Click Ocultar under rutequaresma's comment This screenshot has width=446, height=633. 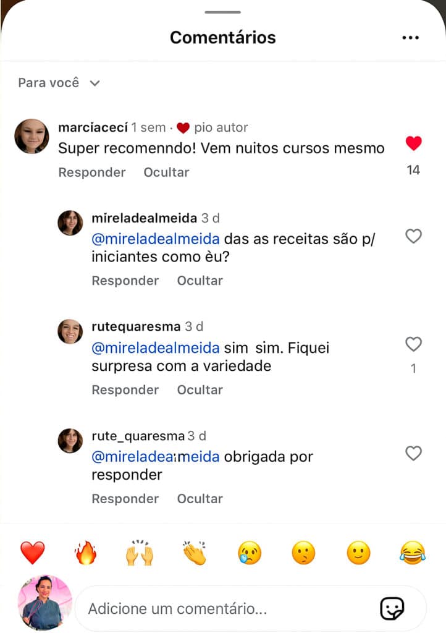click(x=200, y=389)
